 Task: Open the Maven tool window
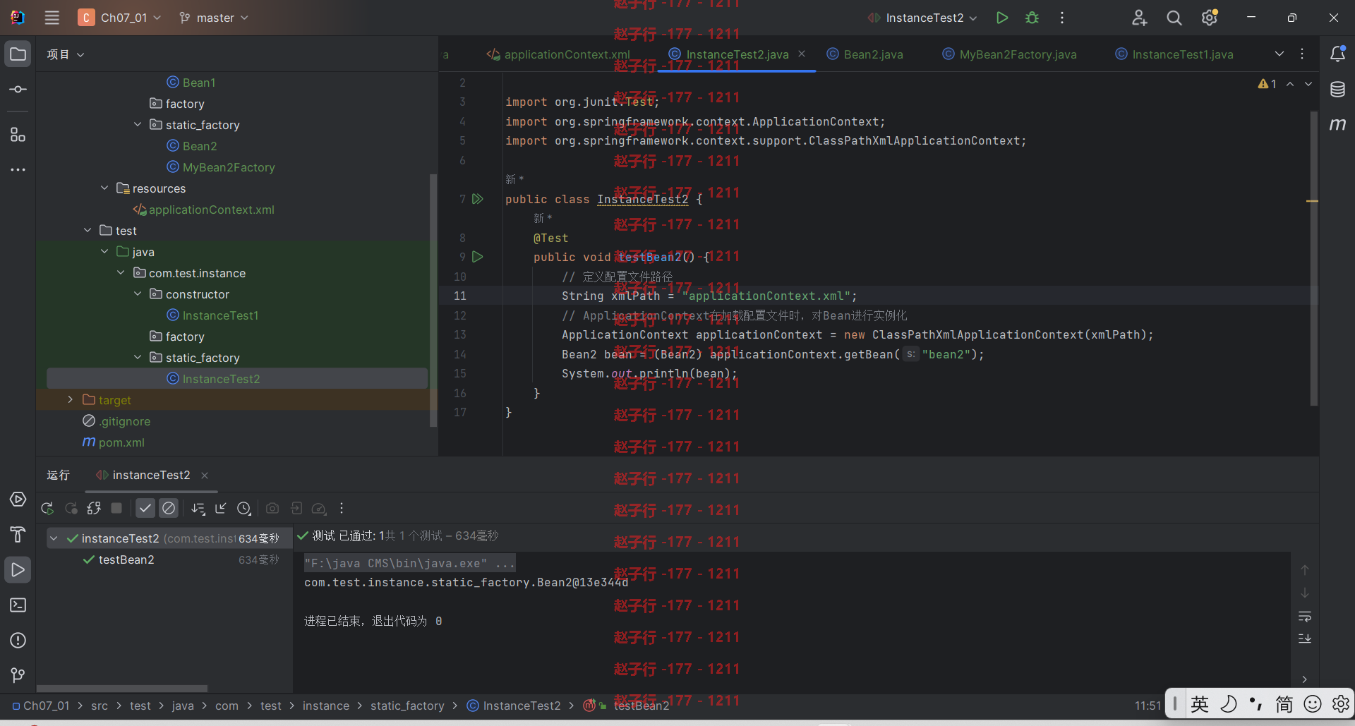click(1337, 124)
